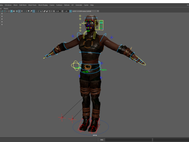Click gamma reset icon before 1.00
This screenshot has width=189, height=142.
coord(62,11)
